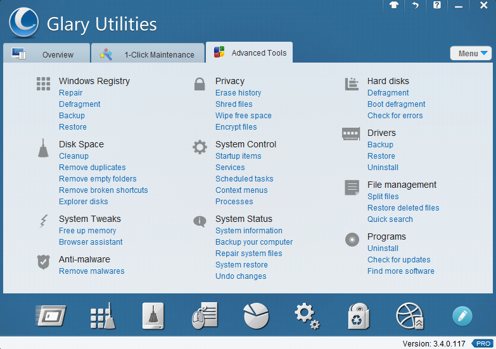Open registry cleaner dock icon with broom

click(103, 316)
